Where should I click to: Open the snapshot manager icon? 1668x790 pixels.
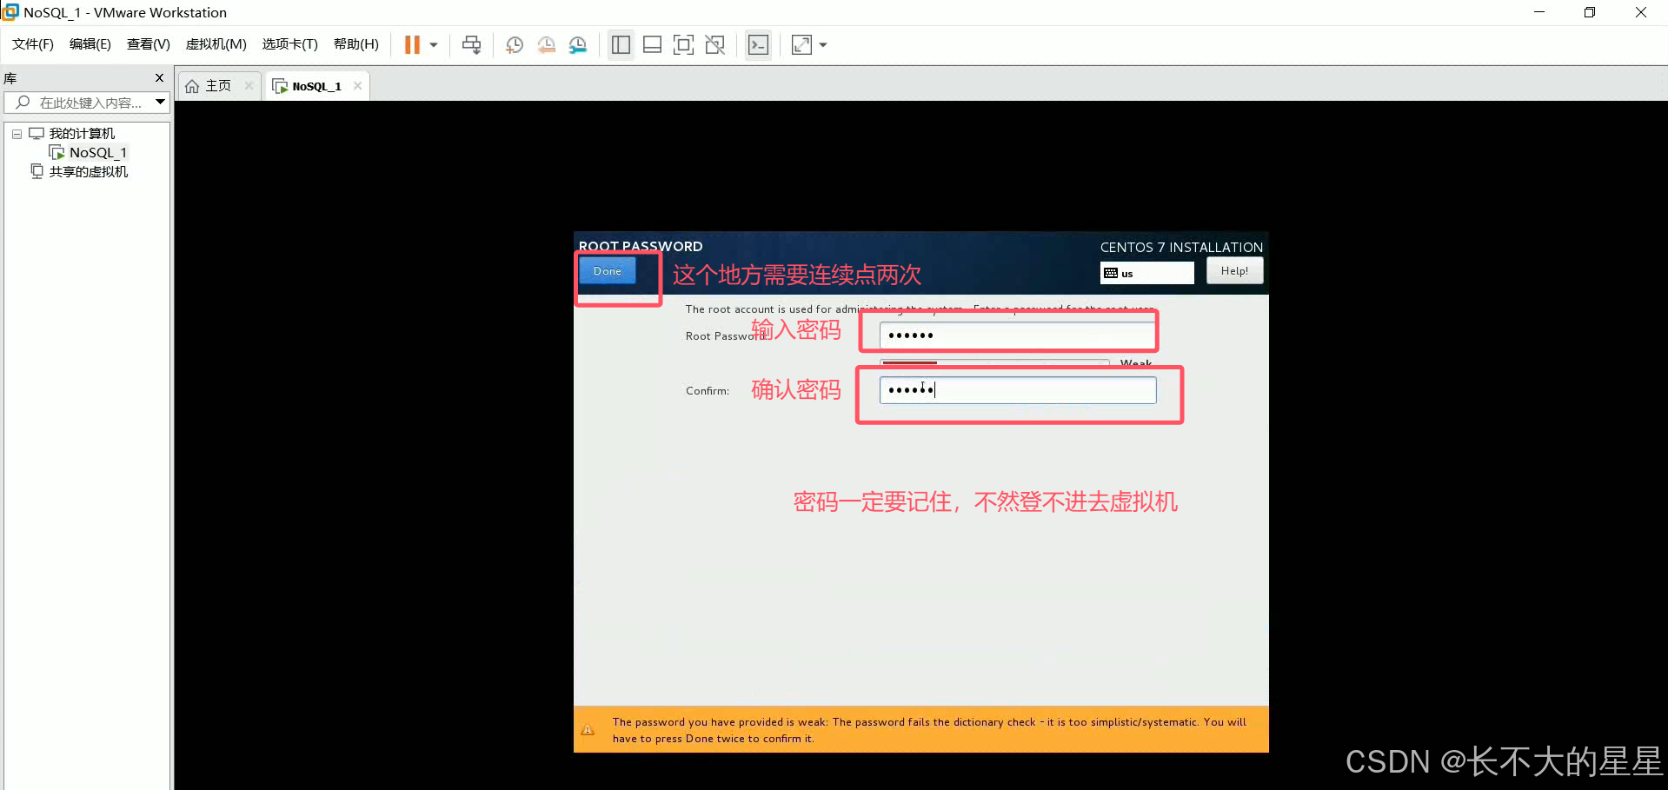tap(578, 45)
